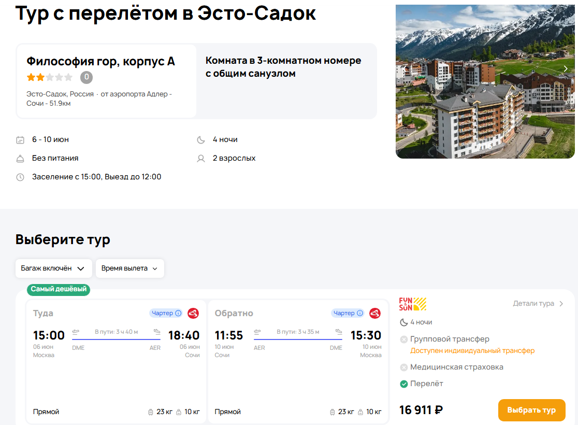Click the takeoff plane icon in Обратно card

coord(257,332)
